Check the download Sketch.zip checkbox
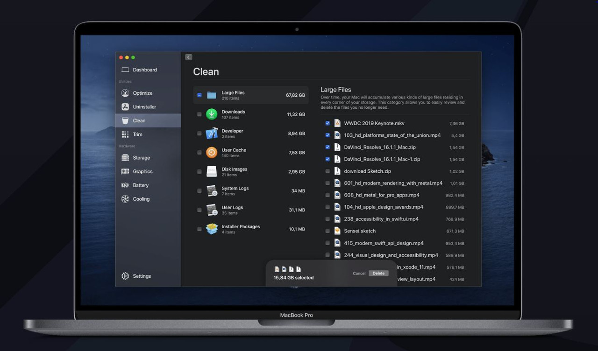The height and width of the screenshot is (351, 598). tap(327, 171)
